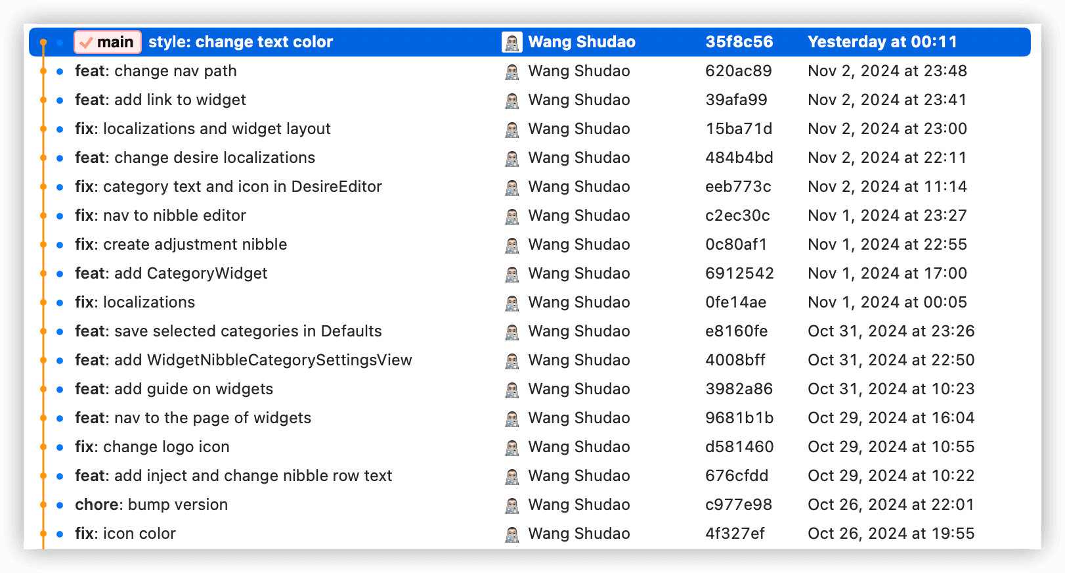Click the graph dot for 'fix: localizations'
Viewport: 1065px width, 573px height.
60,302
